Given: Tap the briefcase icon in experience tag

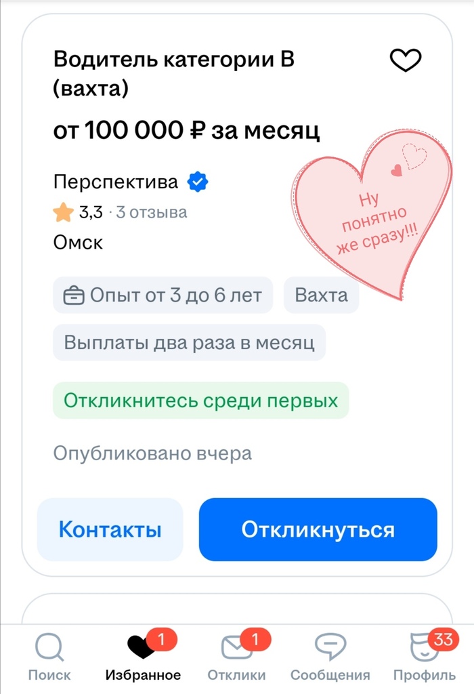Looking at the screenshot, I should [x=74, y=296].
